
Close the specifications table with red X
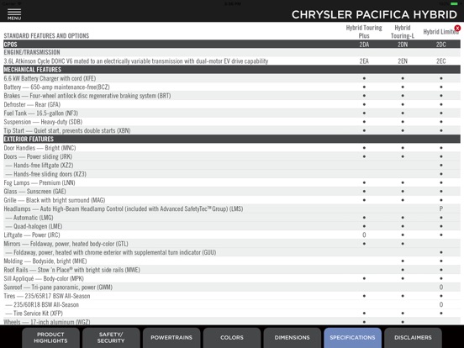(x=457, y=28)
